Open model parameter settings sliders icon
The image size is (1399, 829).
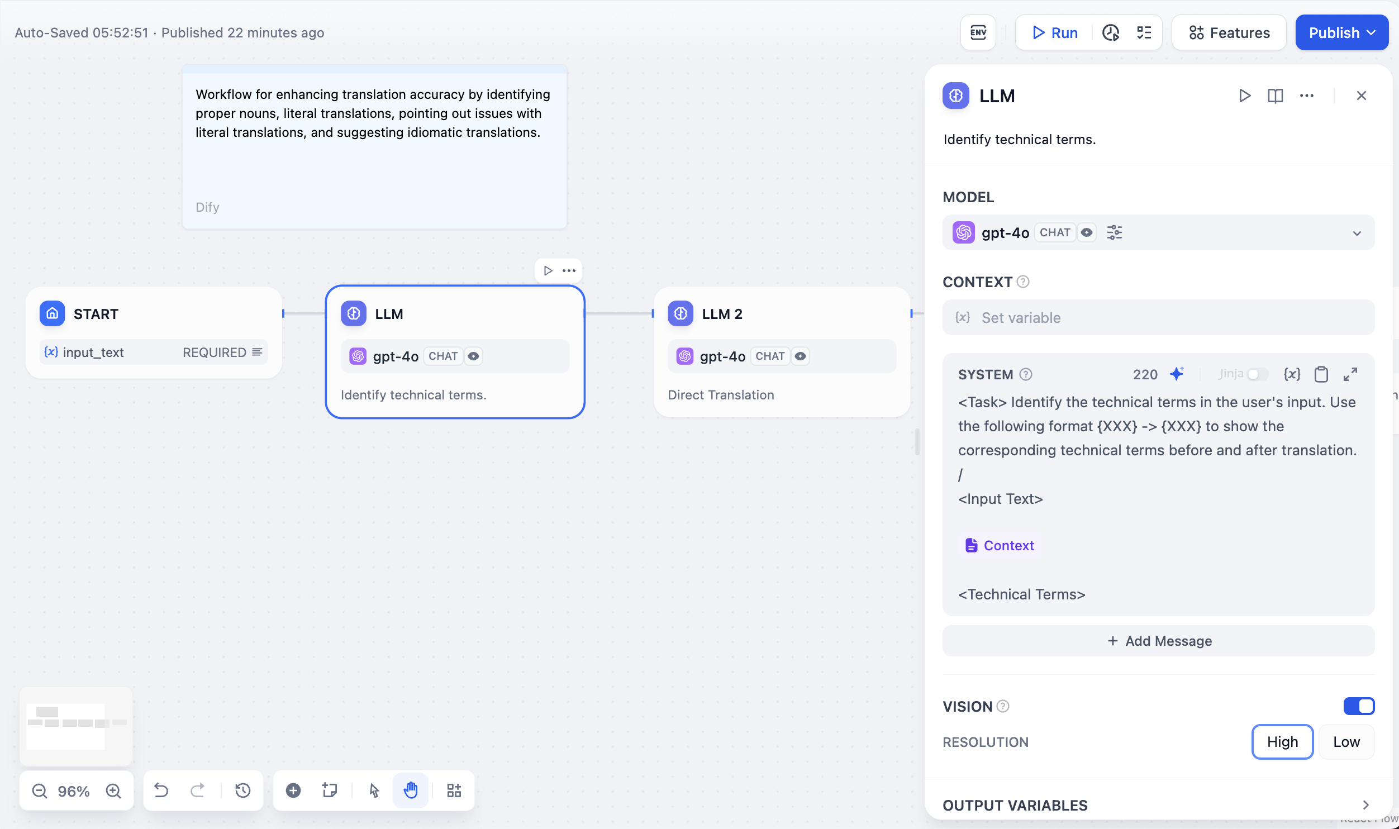[1114, 232]
